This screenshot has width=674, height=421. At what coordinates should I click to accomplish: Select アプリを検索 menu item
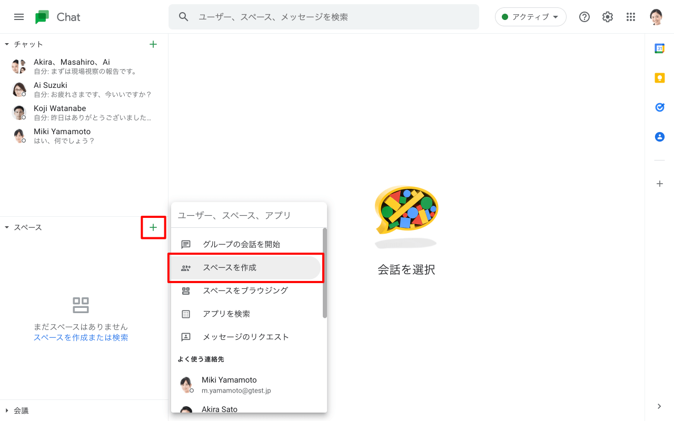coord(246,314)
